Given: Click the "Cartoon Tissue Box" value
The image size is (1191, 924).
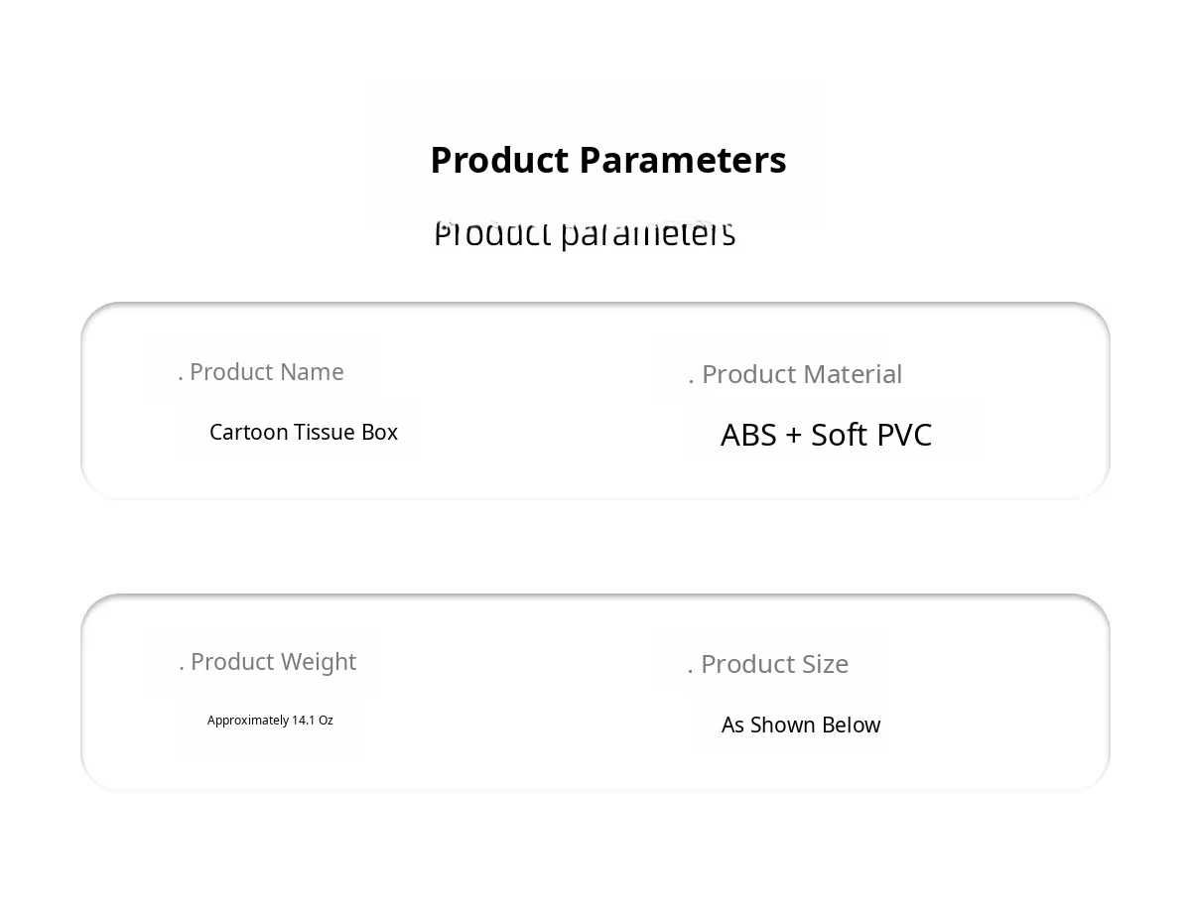Looking at the screenshot, I should (303, 433).
